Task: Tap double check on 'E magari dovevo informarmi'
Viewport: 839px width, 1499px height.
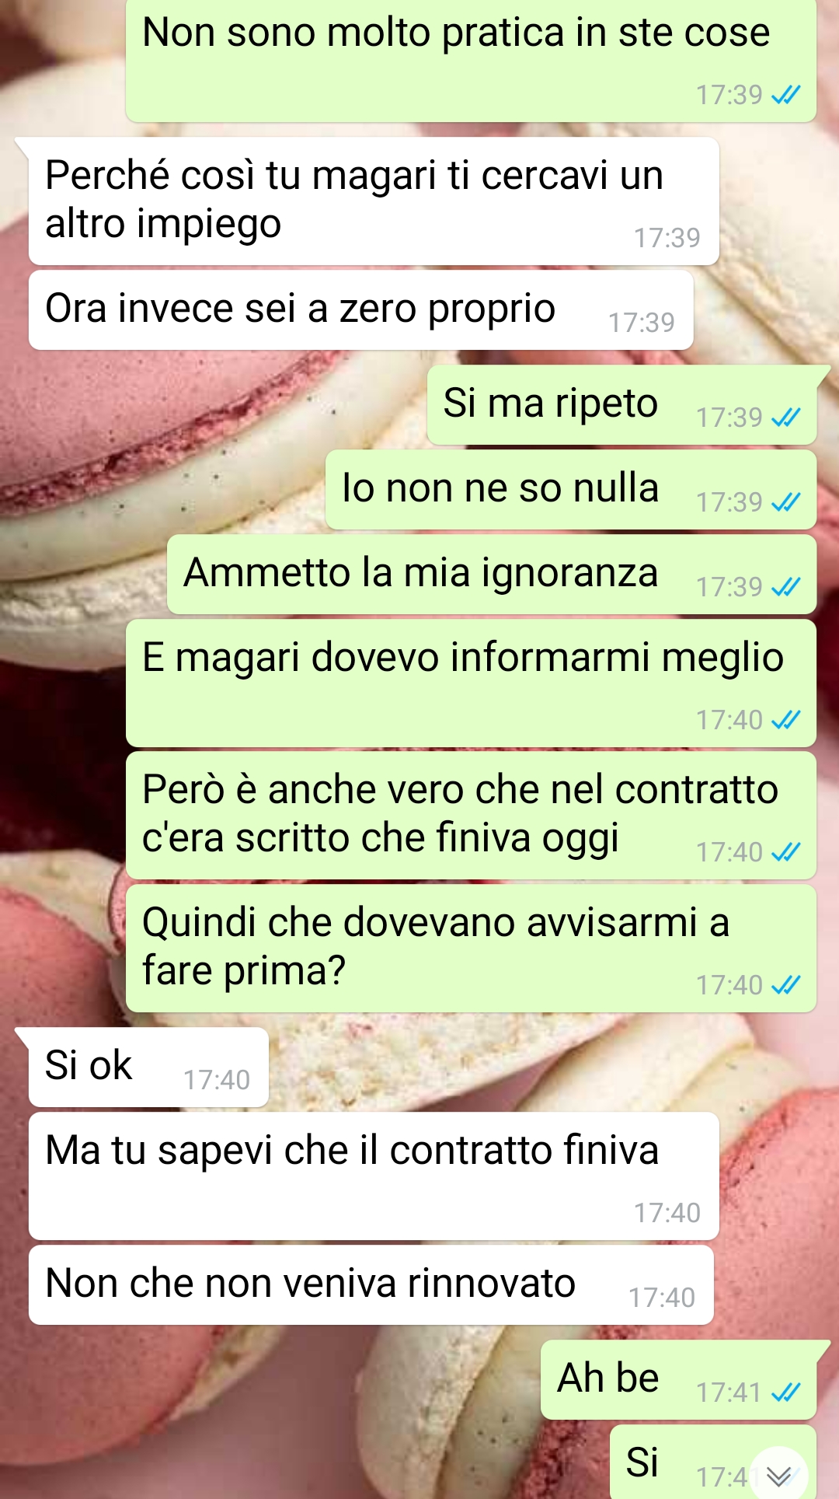Action: point(785,720)
